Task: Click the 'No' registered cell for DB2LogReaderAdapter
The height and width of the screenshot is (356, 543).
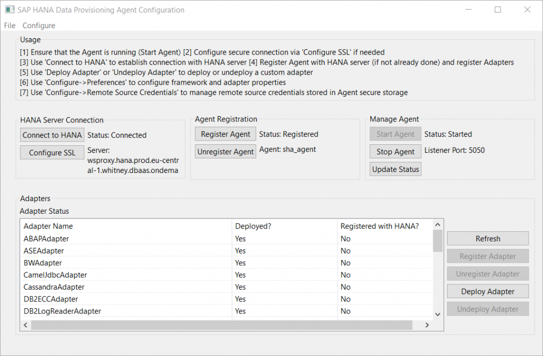Action: (345, 311)
